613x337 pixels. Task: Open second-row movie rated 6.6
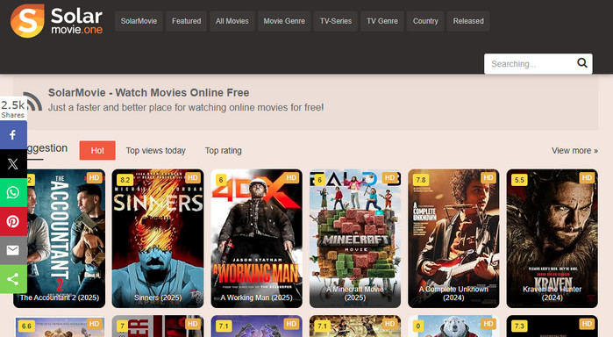click(60, 326)
